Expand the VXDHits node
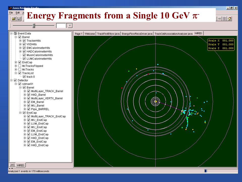 point(20,44)
